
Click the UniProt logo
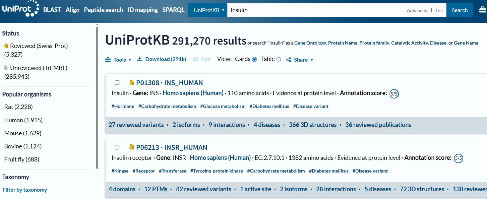tap(20, 9)
